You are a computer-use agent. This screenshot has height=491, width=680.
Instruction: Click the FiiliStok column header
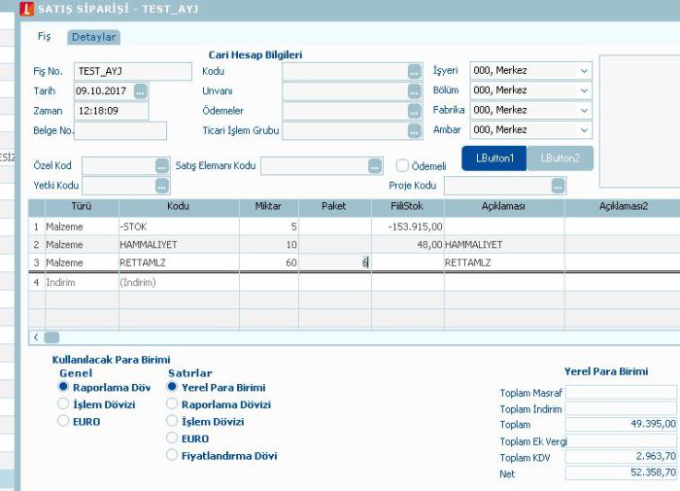[407, 207]
